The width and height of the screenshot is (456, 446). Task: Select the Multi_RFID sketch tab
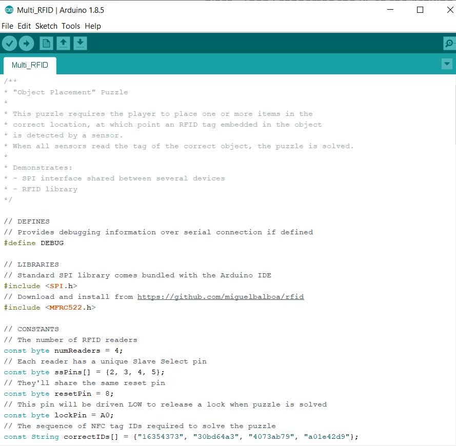pos(30,65)
